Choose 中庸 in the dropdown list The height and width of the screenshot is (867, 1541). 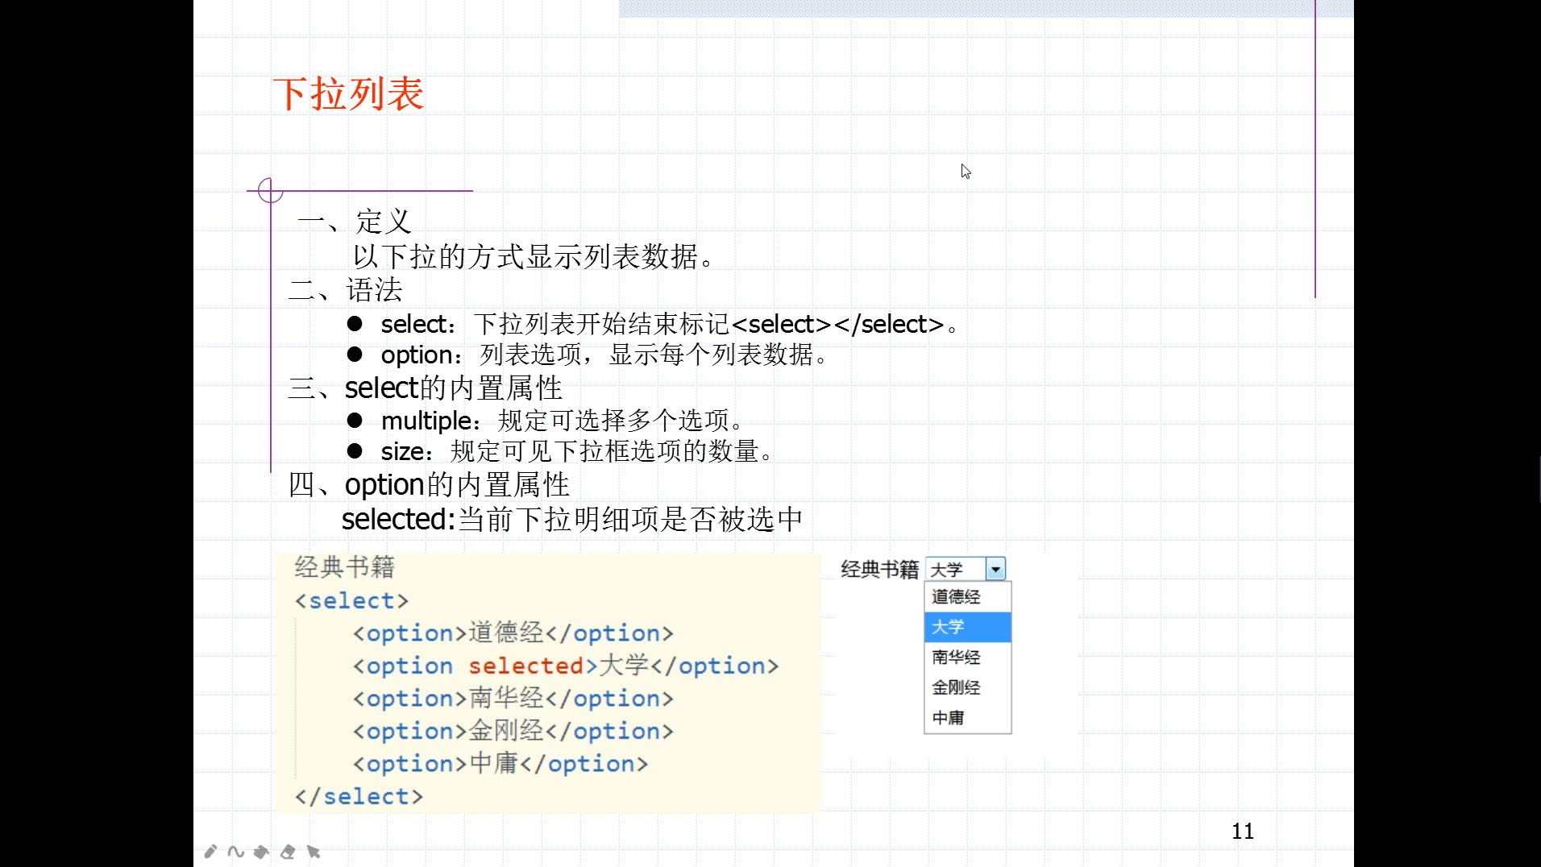tap(967, 717)
